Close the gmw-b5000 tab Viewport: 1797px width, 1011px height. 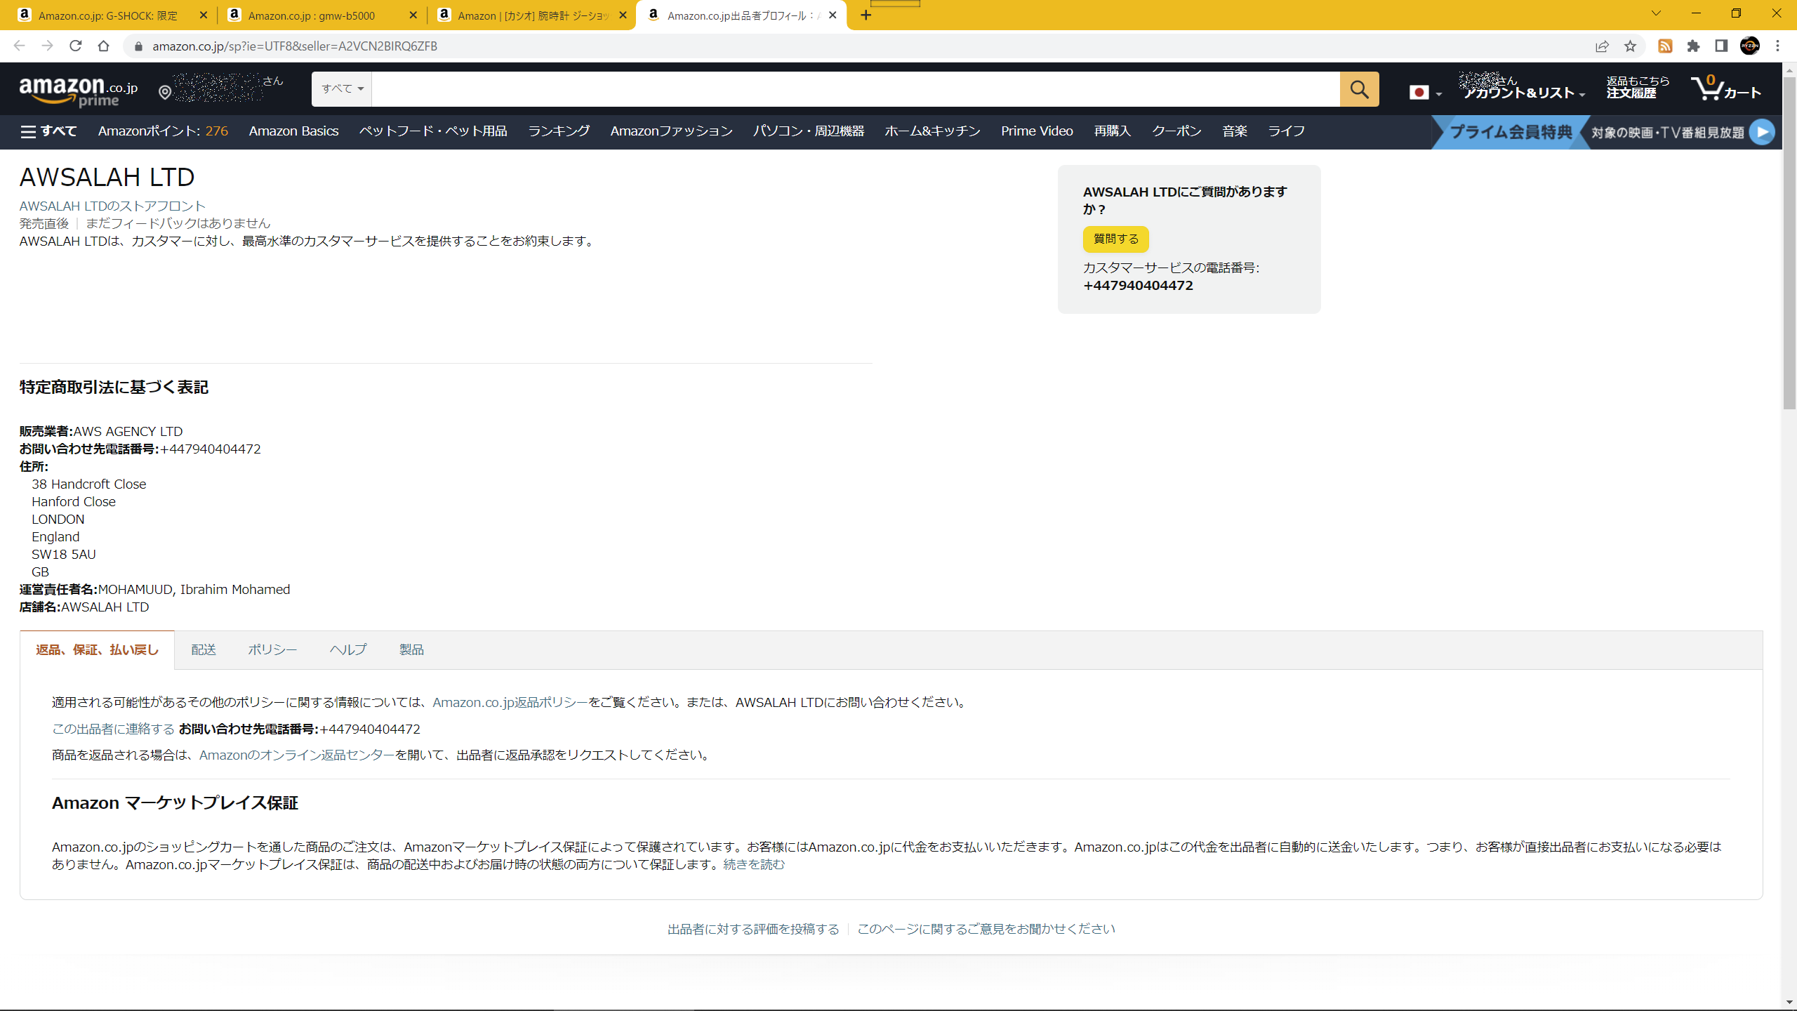(x=413, y=15)
